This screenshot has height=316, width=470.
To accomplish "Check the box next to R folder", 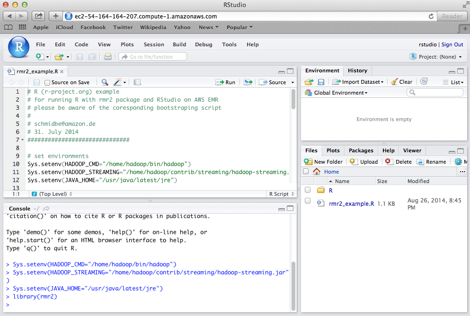I will pyautogui.click(x=308, y=190).
